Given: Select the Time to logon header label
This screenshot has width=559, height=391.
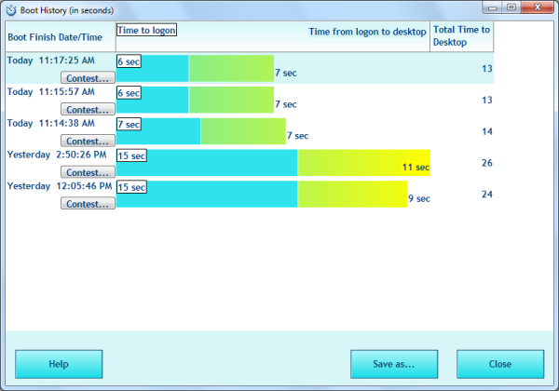Looking at the screenshot, I should tap(146, 31).
